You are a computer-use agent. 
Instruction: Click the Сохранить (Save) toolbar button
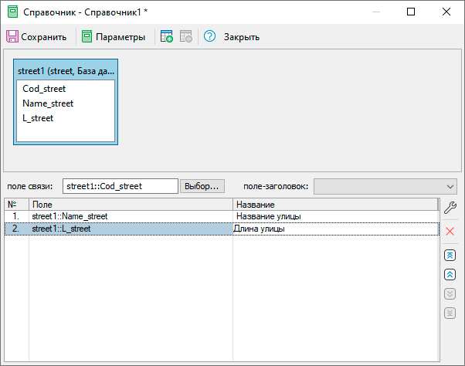(x=36, y=37)
